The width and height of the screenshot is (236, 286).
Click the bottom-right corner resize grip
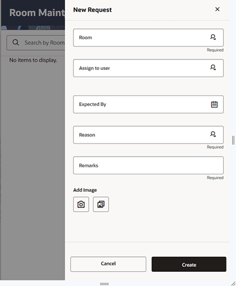click(x=233, y=284)
